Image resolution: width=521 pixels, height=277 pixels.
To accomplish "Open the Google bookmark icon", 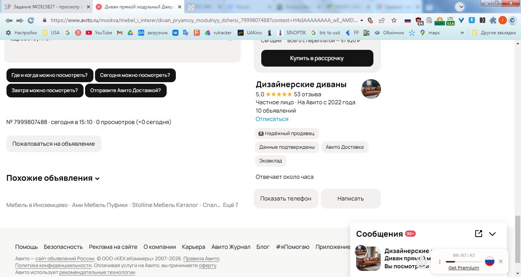I will (68, 33).
